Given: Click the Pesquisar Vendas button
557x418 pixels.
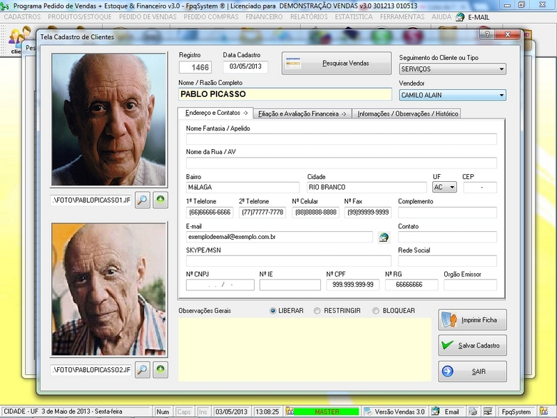Looking at the screenshot, I should 336,63.
